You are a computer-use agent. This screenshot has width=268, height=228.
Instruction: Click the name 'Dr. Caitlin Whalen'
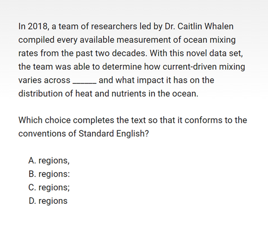pos(199,26)
